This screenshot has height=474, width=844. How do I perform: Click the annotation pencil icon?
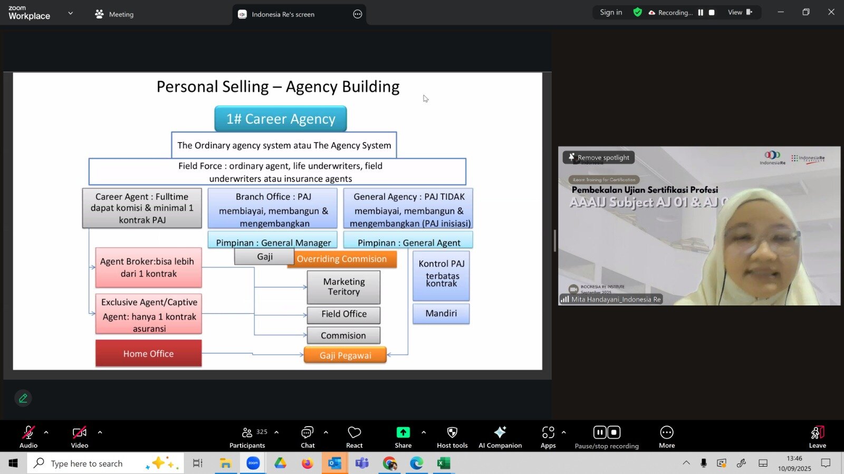23,398
